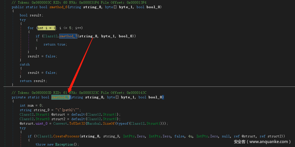Viewport: 295px width, 147px height.
Task: Click the 'private' keyword of smethod_7
Action: [x=19, y=97]
